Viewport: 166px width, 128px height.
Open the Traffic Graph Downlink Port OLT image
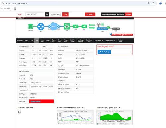[75, 117]
